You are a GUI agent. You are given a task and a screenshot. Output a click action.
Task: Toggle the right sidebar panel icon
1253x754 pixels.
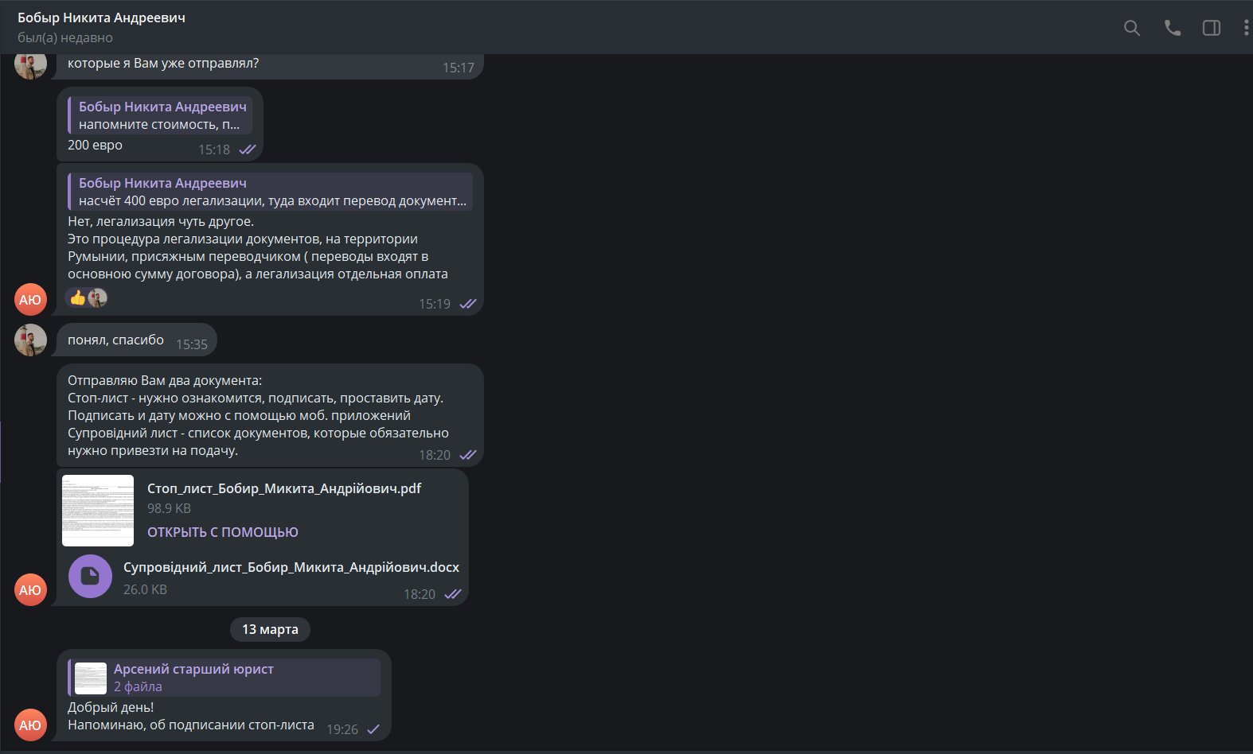tap(1211, 28)
